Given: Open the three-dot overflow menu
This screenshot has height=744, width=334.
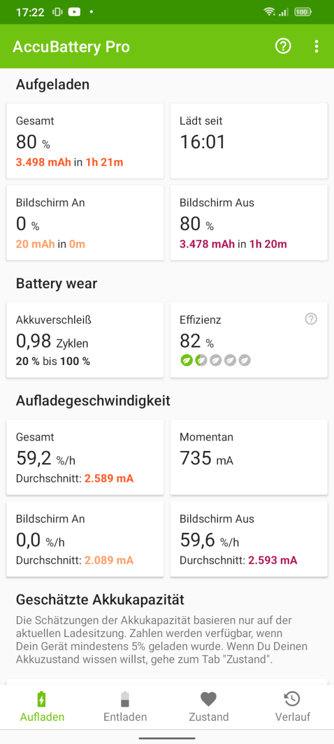Looking at the screenshot, I should (316, 46).
